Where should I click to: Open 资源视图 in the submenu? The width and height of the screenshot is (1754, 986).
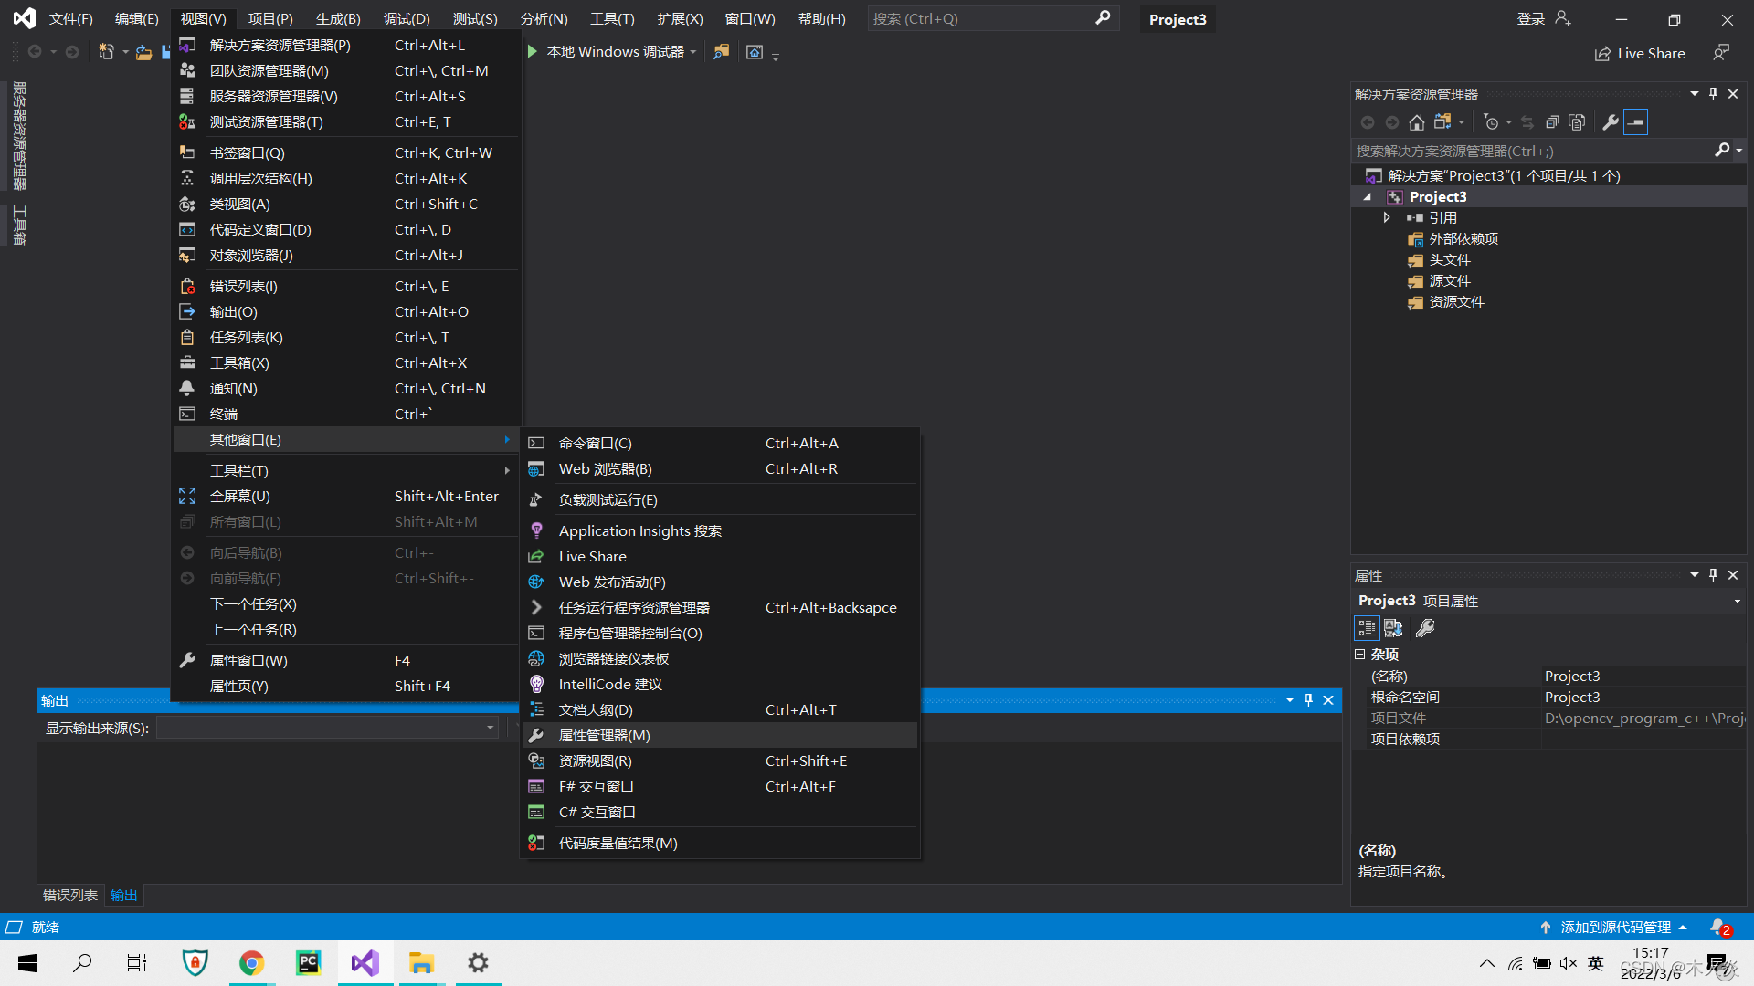click(720, 760)
